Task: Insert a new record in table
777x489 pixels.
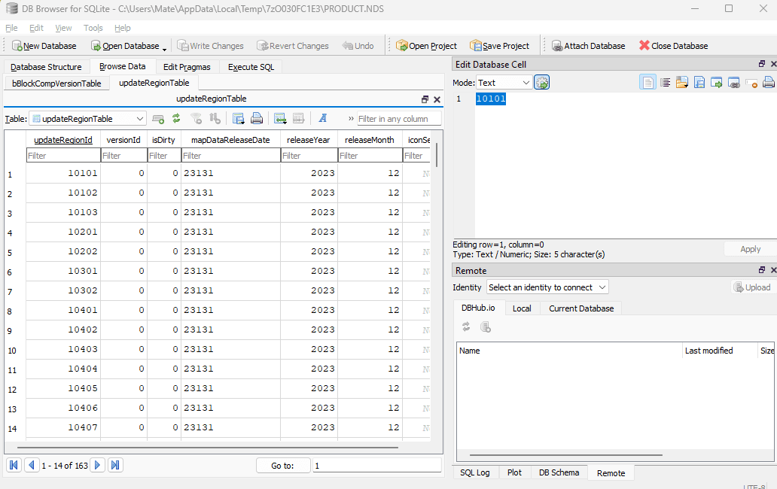Action: tap(278, 118)
